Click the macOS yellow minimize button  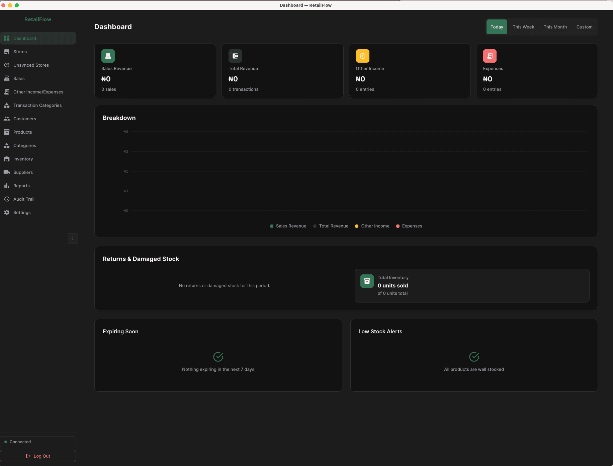click(10, 5)
